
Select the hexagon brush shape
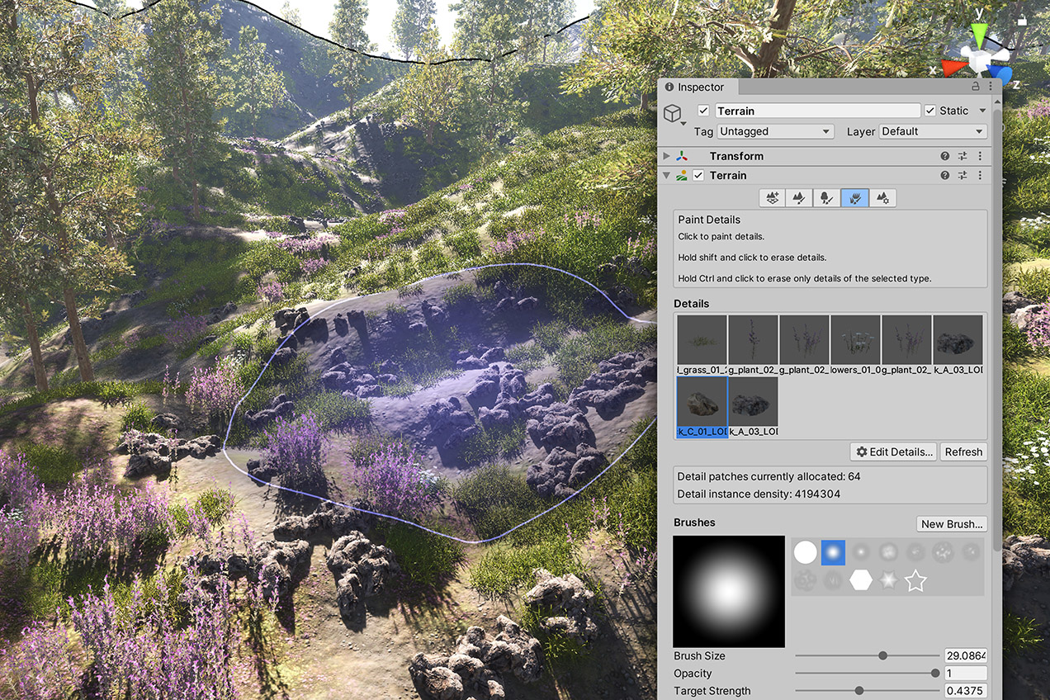click(860, 580)
